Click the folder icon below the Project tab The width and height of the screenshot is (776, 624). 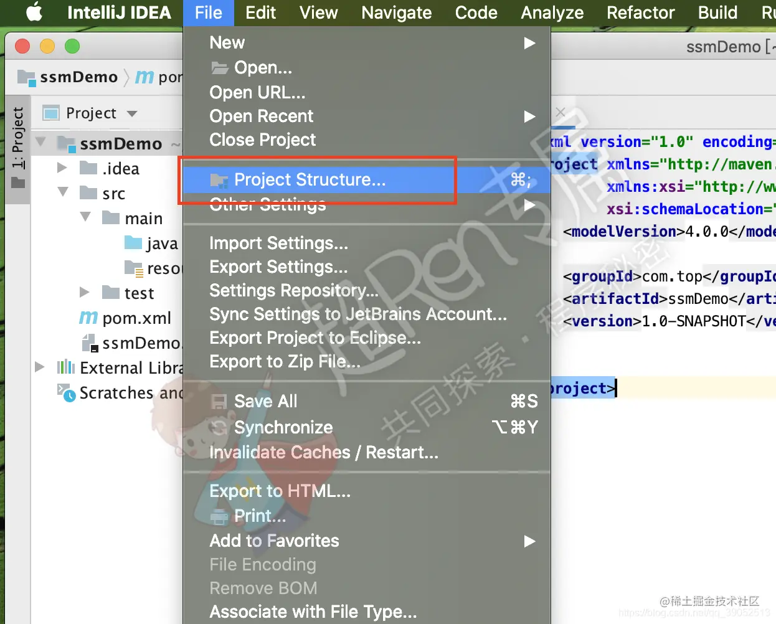18,182
